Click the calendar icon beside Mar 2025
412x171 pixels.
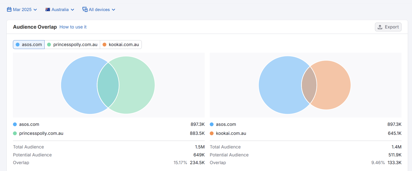point(9,10)
